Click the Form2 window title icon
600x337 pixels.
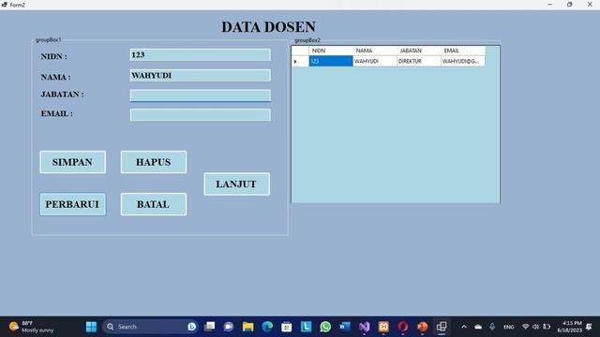tap(4, 5)
